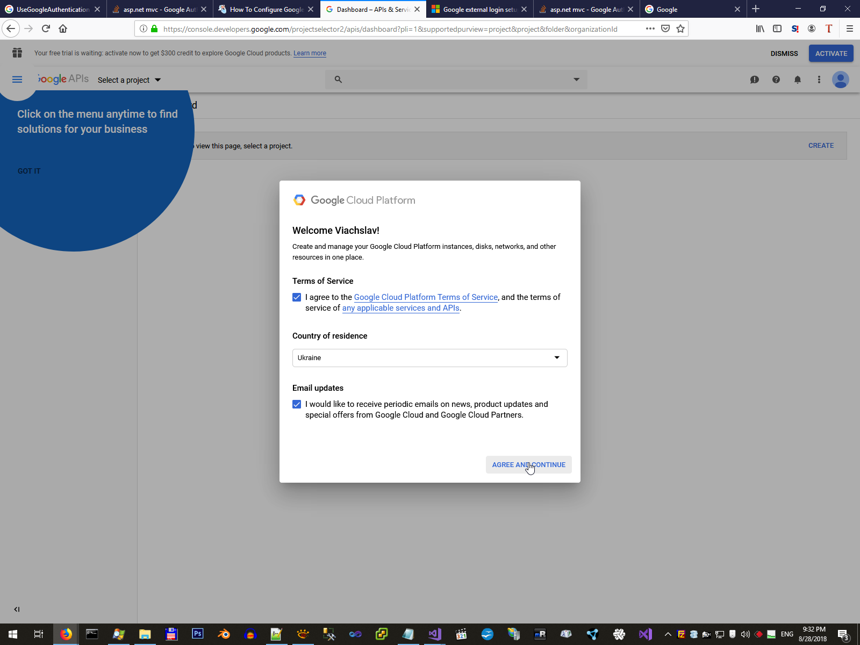Open the Windows Start menu
The height and width of the screenshot is (645, 860).
pyautogui.click(x=13, y=634)
